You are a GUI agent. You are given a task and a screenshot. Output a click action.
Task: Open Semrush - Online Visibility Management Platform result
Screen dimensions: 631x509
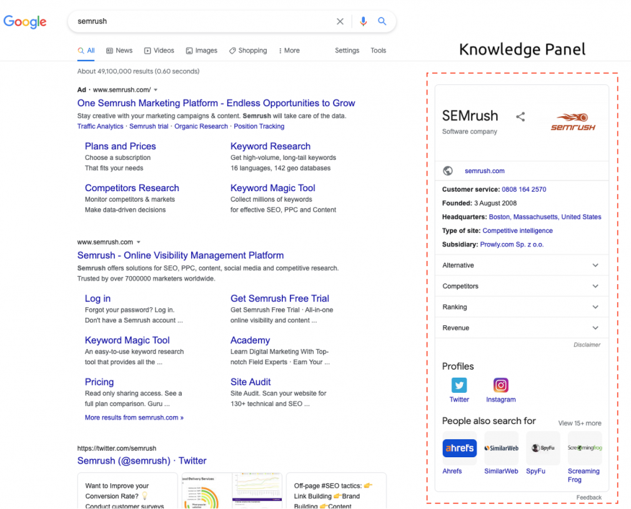[181, 255]
